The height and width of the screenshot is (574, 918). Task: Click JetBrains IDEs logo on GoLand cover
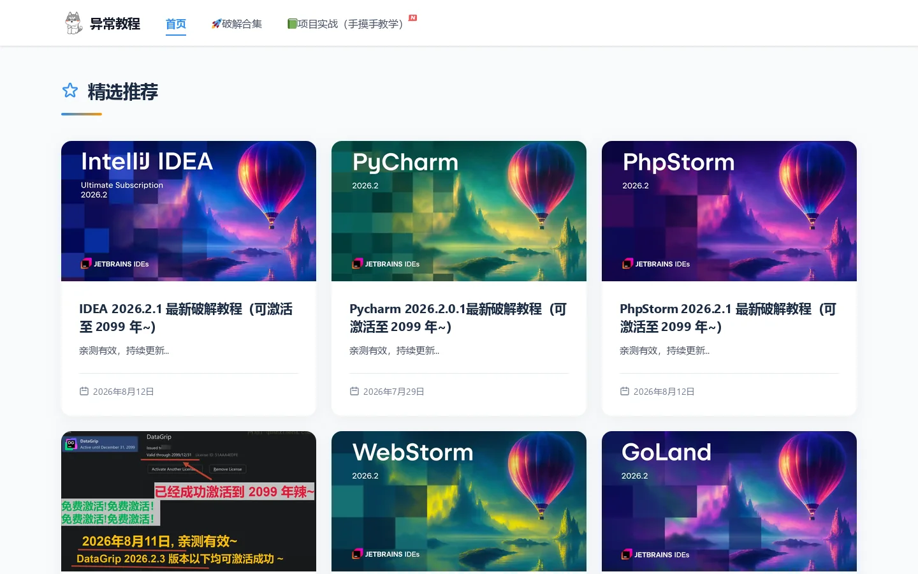655,555
